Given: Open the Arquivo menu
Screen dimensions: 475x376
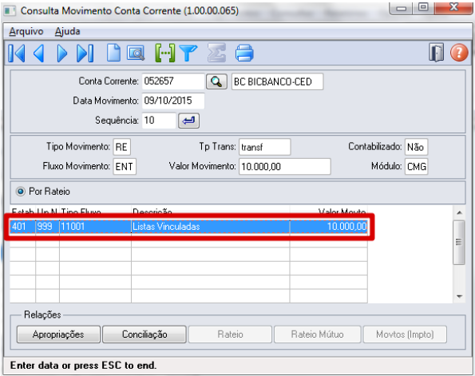Looking at the screenshot, I should tap(26, 31).
